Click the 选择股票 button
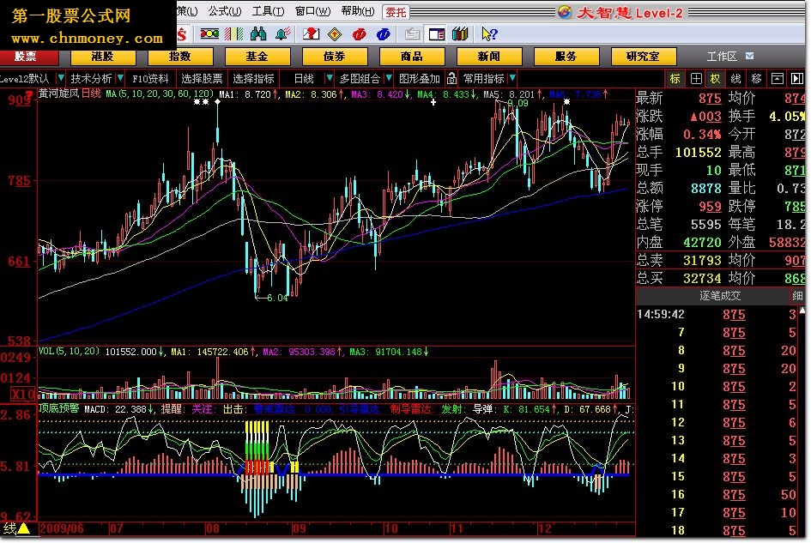The height and width of the screenshot is (543, 811). [202, 79]
